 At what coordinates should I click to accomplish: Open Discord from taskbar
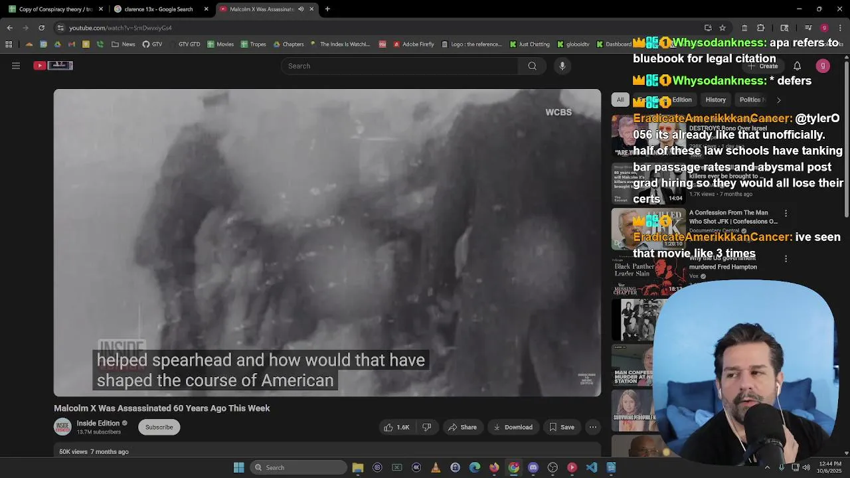pyautogui.click(x=533, y=467)
